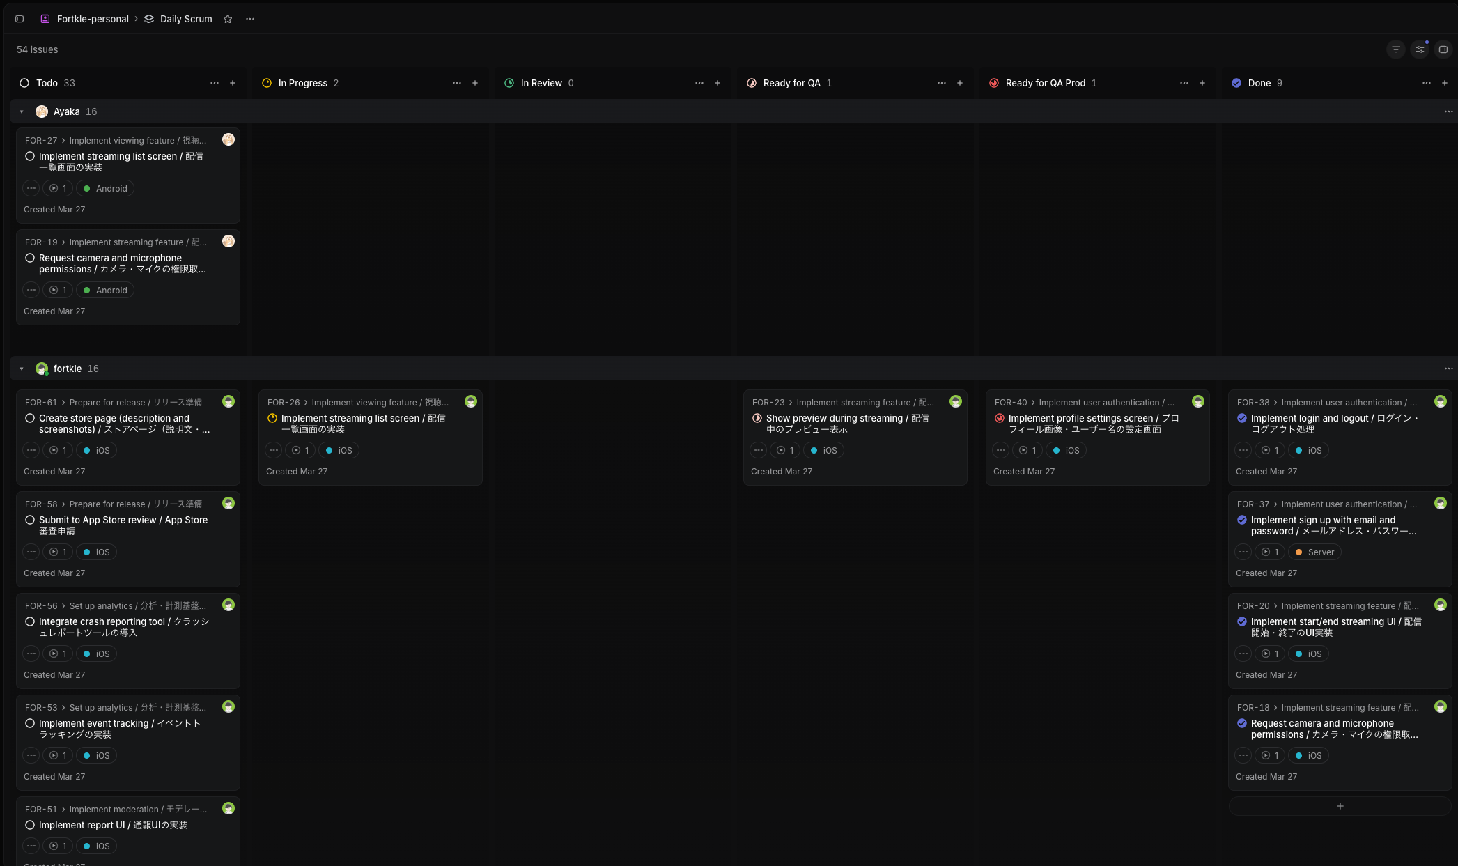Open Fortkle-personal workspace breadcrumb
Screen dimensions: 1458x866
click(x=92, y=19)
